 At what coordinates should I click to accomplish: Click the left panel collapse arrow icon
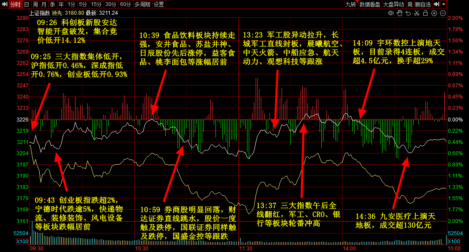click(x=4, y=4)
